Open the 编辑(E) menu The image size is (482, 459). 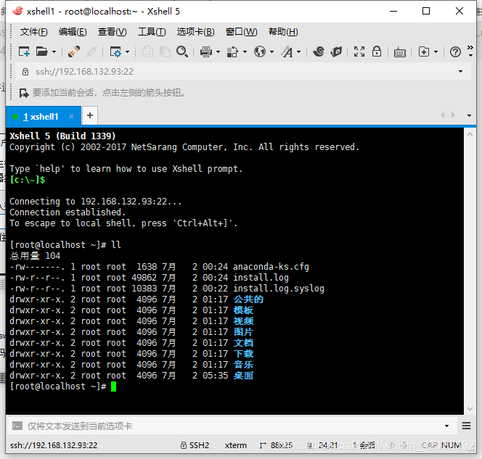point(73,32)
